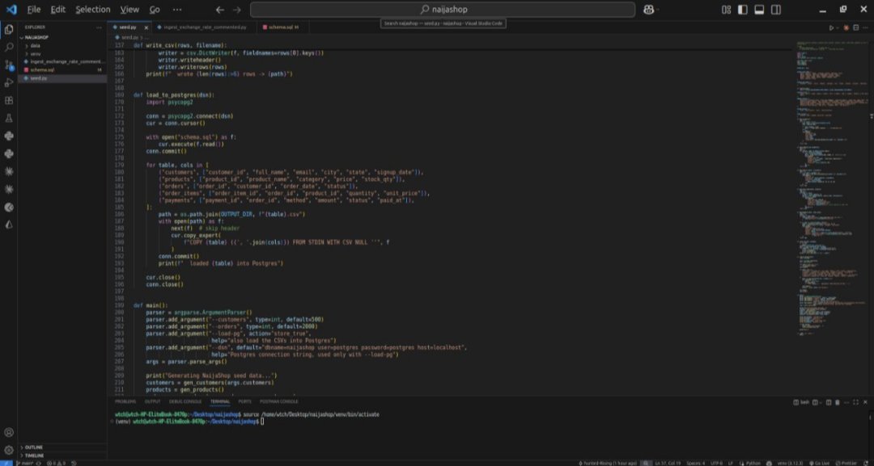Viewport: 874px width, 466px height.
Task: Switch to the POSTMAN CONSOLE tab
Action: tap(278, 401)
